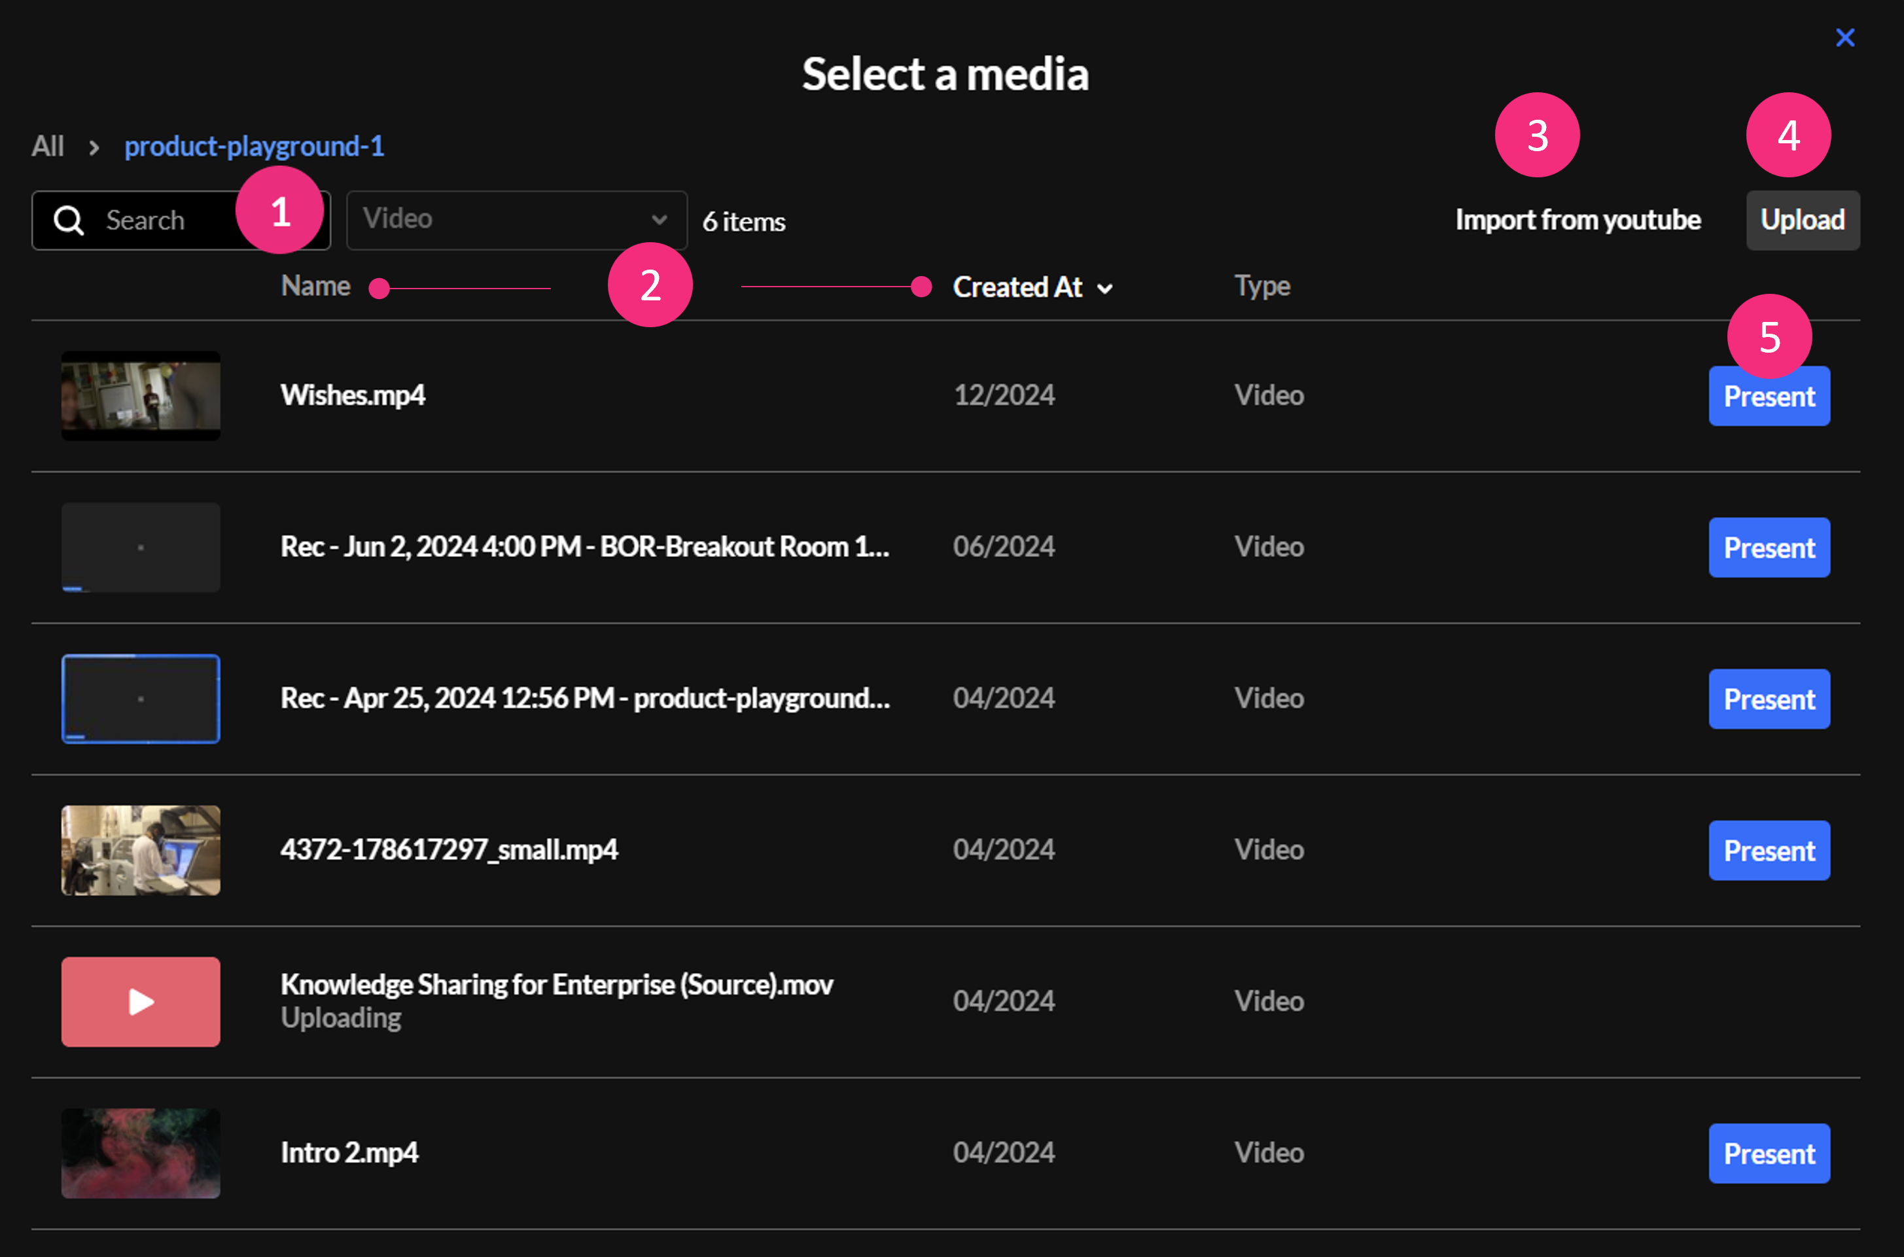Close the Select a media dialog

(x=1844, y=38)
